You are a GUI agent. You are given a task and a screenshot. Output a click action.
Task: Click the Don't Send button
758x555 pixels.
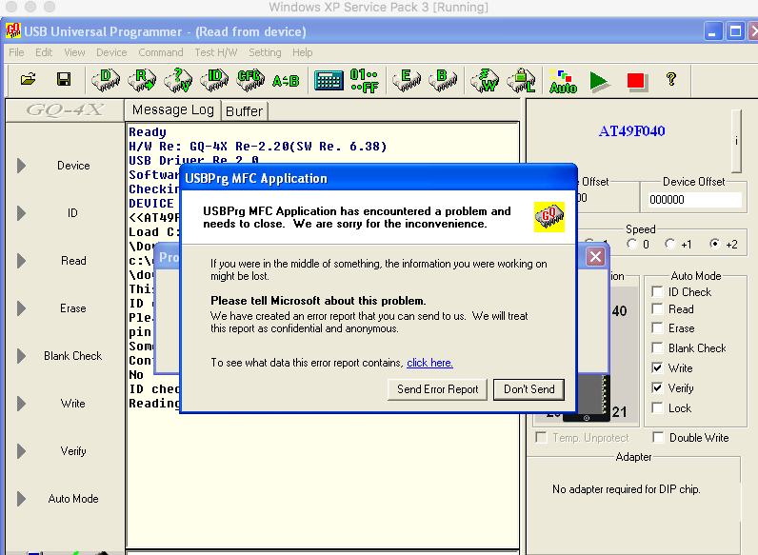point(529,389)
